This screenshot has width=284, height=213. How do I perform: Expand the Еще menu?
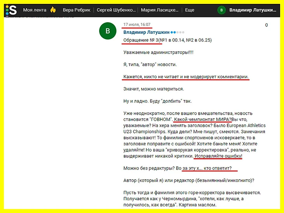(x=189, y=10)
